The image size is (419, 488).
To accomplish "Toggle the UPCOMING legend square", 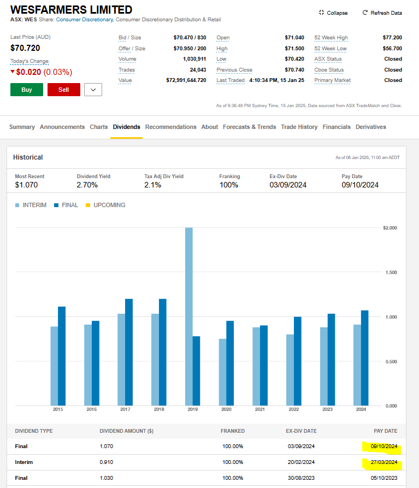I will (88, 205).
